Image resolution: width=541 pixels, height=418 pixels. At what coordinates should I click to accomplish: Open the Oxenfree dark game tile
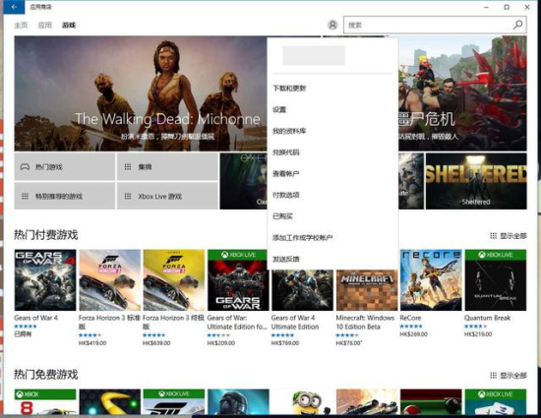pyautogui.click(x=244, y=181)
